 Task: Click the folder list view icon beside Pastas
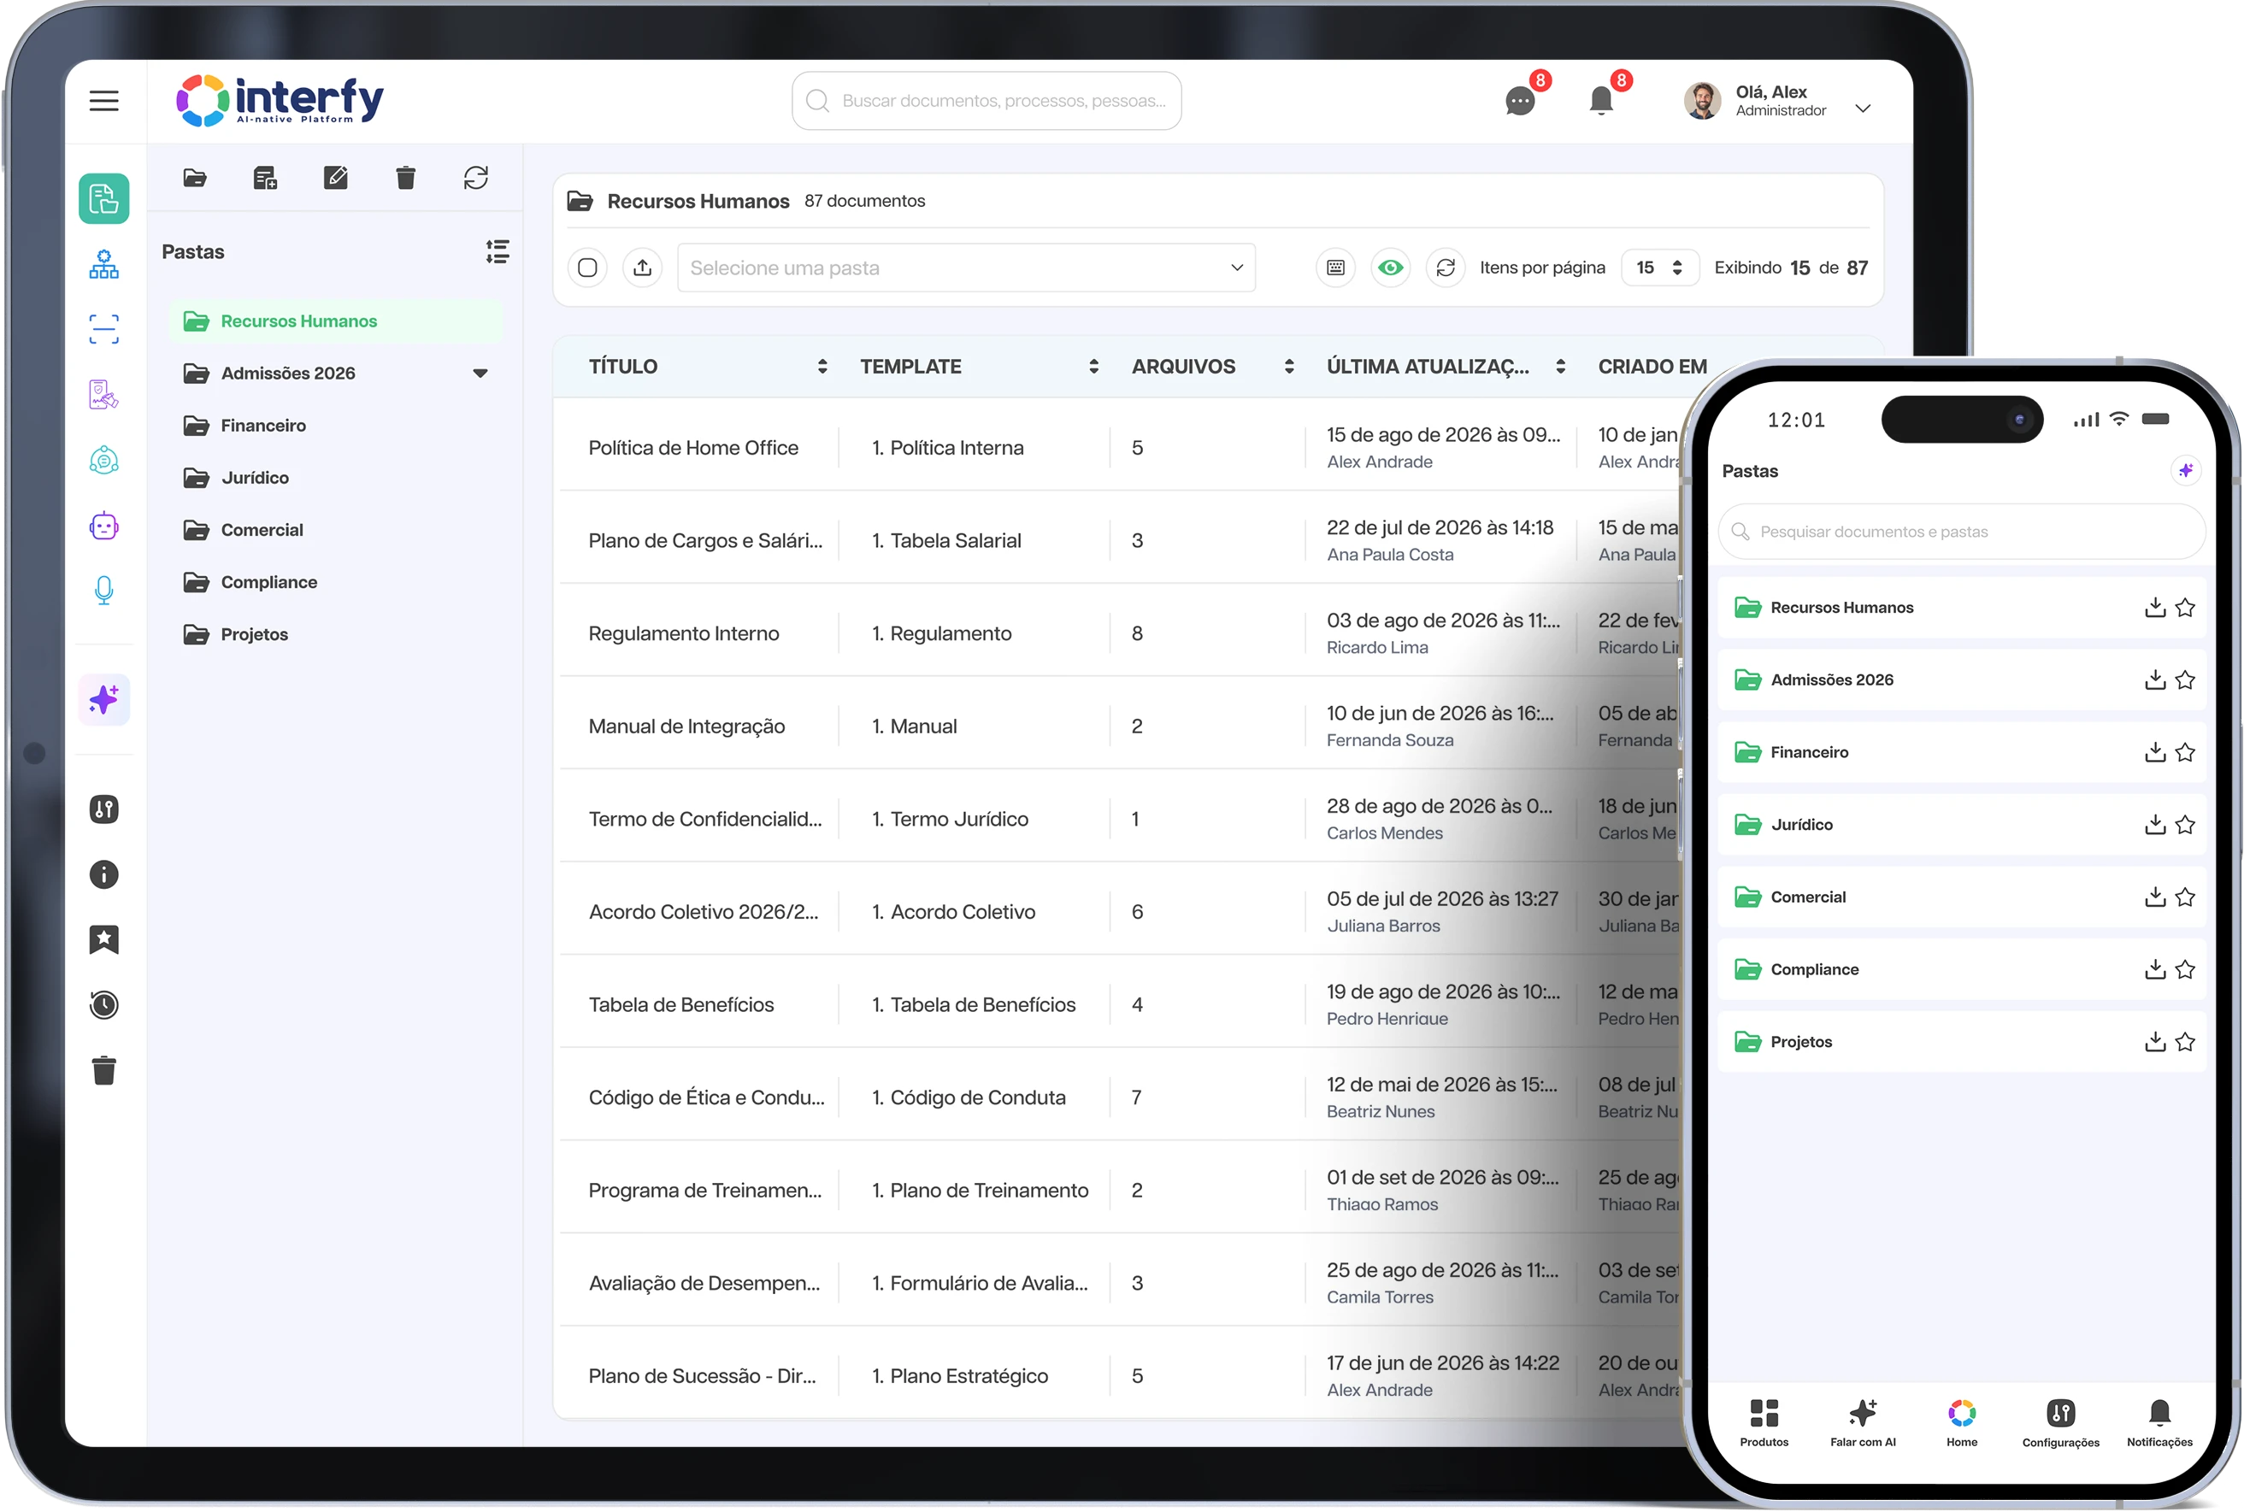tap(498, 251)
